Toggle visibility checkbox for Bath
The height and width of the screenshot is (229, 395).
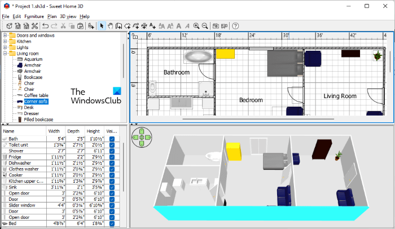[x=112, y=139]
